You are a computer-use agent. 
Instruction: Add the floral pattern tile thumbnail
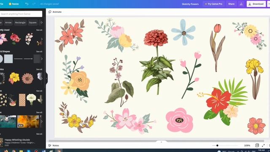click(x=3, y=100)
